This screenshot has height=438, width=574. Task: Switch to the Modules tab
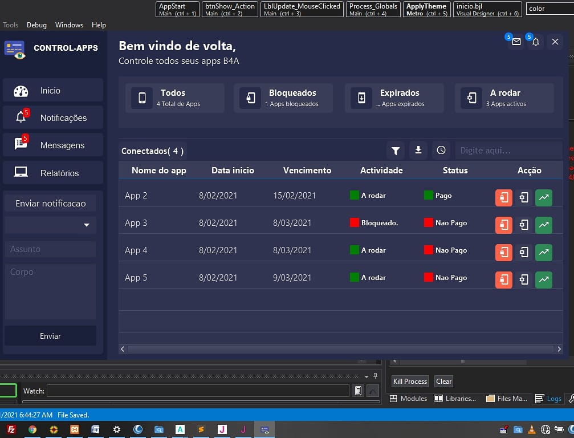coord(409,399)
